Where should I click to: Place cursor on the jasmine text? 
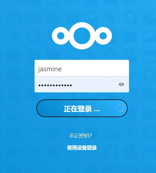(x=50, y=69)
